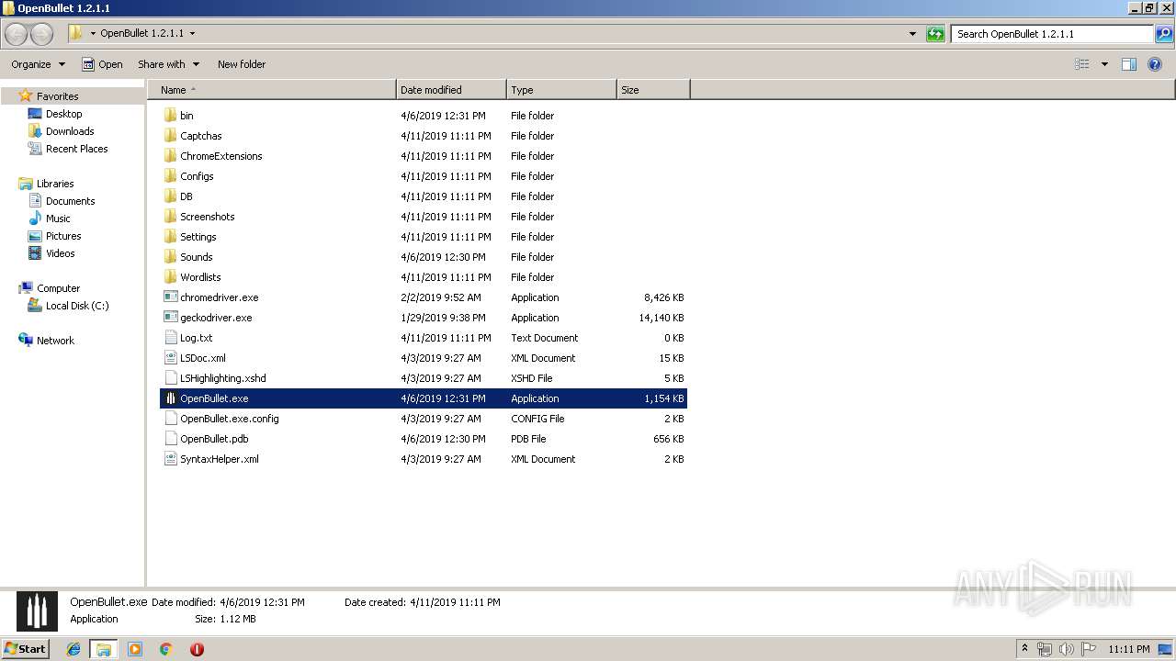The height and width of the screenshot is (661, 1176).
Task: Click the Action Center flag icon
Action: pos(1089,649)
